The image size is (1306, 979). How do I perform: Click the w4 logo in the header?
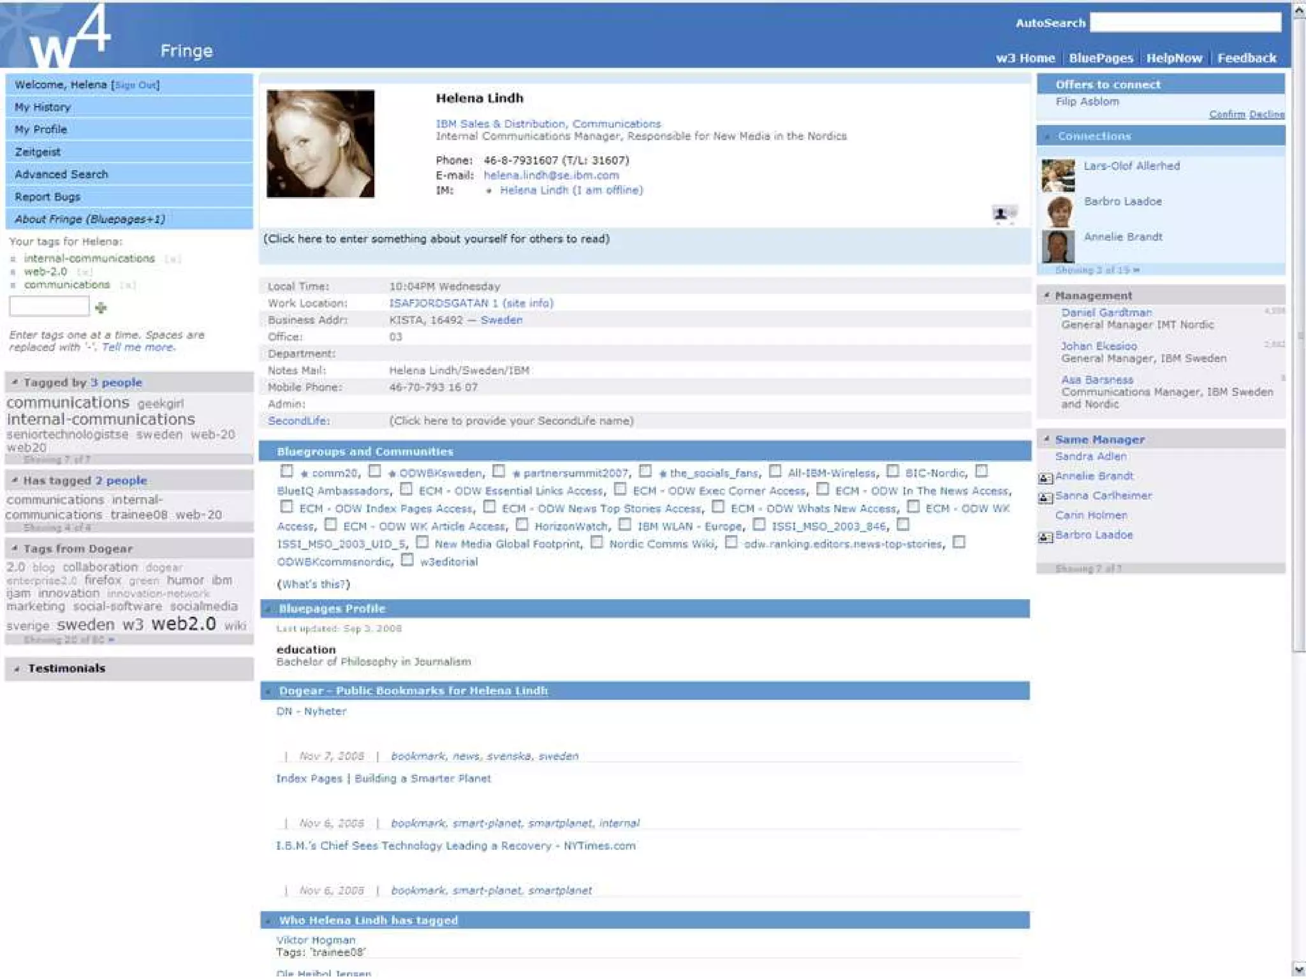[69, 36]
